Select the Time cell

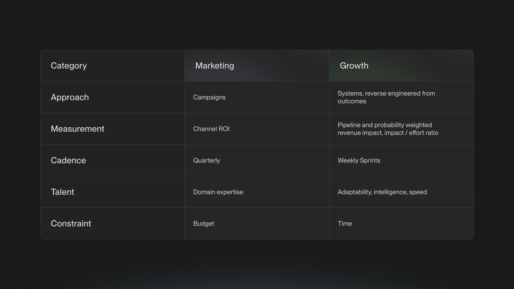[x=345, y=224]
